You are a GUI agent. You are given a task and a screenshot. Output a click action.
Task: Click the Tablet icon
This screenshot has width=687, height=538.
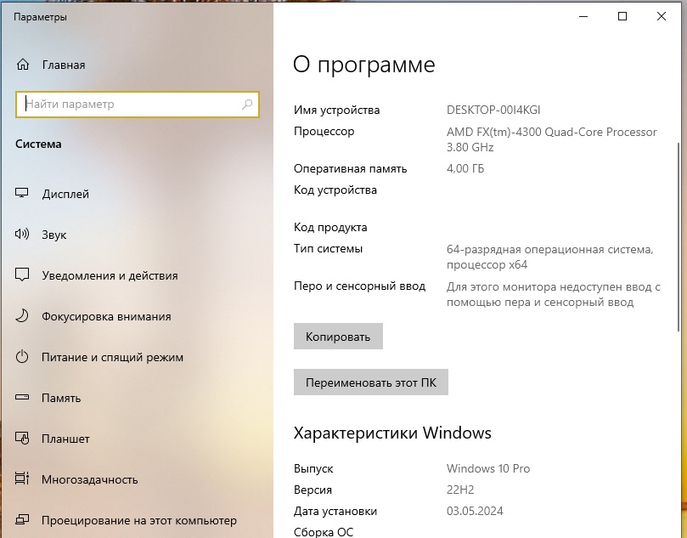tap(22, 438)
